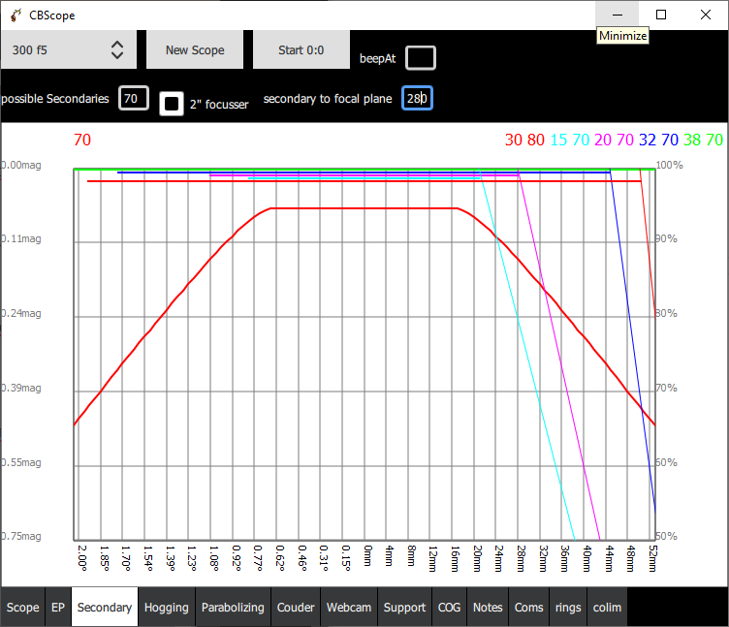
Task: Click the Start 0:0 timer button
Action: tap(301, 49)
